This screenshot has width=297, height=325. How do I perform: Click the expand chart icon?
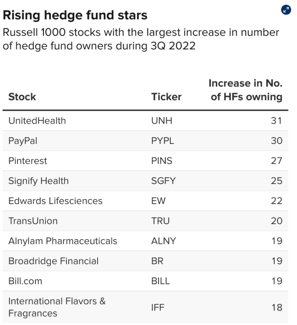tap(286, 10)
